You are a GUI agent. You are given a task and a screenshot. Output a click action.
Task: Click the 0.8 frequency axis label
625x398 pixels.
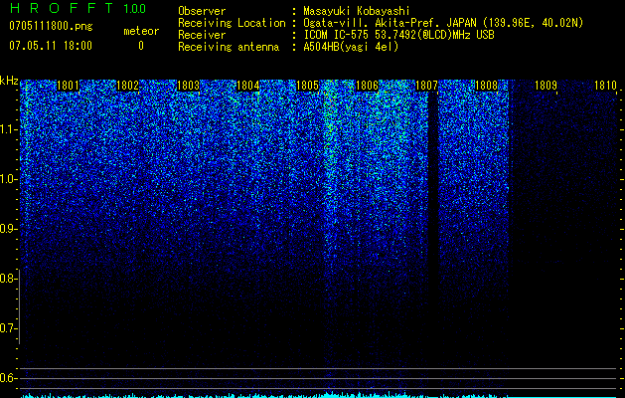[9, 279]
